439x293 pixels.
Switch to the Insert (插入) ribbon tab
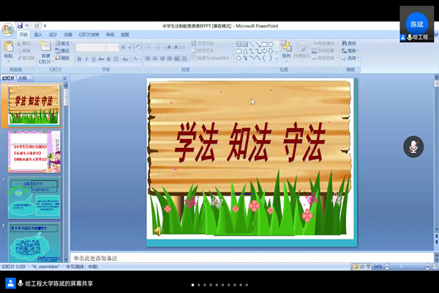[x=38, y=34]
